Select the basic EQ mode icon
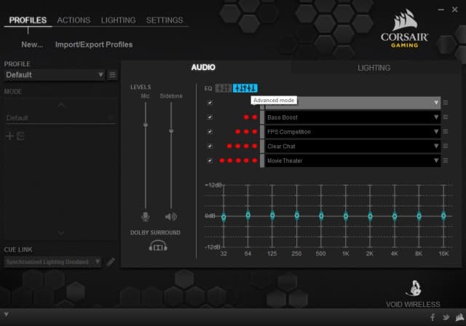 pyautogui.click(x=224, y=88)
